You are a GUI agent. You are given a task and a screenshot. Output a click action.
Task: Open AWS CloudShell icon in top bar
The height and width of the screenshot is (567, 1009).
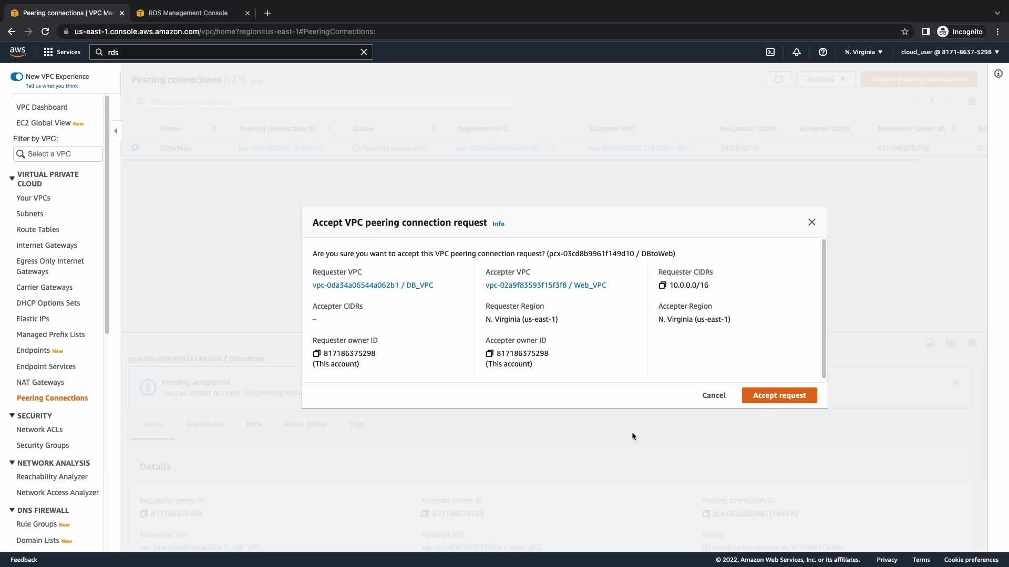pos(770,52)
